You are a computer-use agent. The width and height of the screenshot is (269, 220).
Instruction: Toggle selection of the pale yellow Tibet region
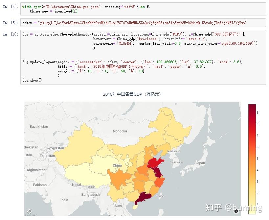click(x=85, y=174)
